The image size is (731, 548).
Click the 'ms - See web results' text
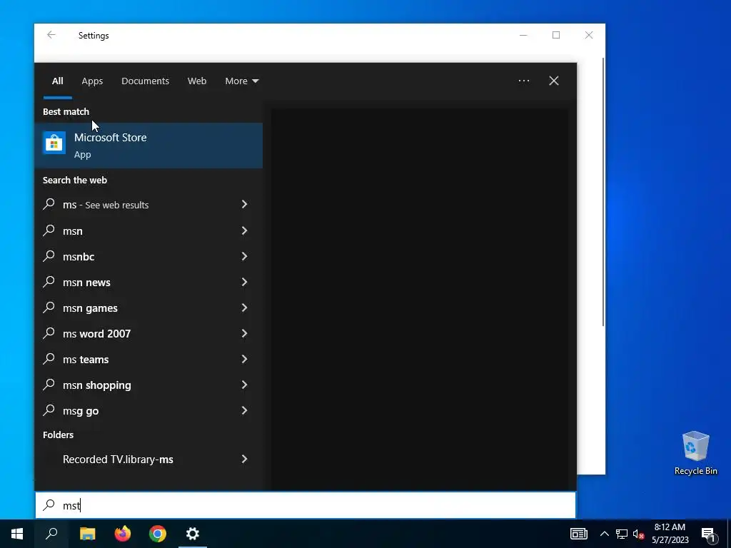106,205
